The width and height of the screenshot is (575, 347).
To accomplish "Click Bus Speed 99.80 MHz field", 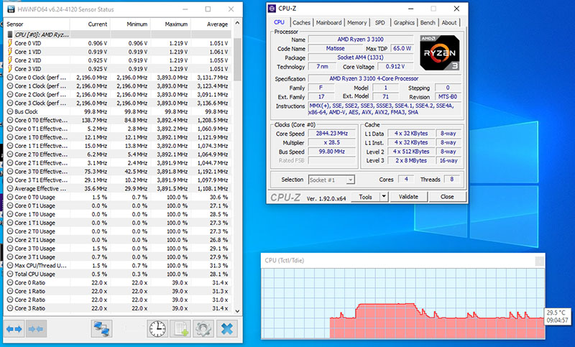I will pos(332,152).
